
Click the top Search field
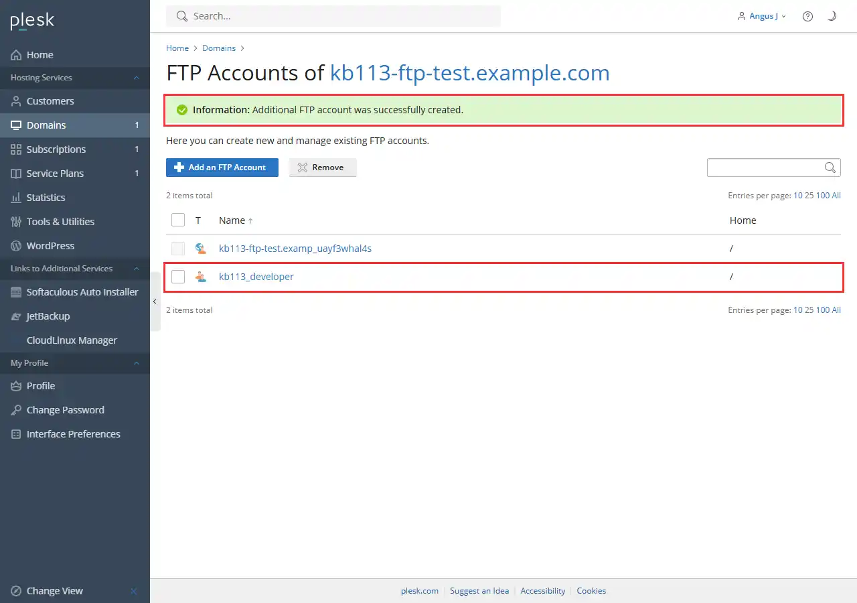(x=333, y=16)
